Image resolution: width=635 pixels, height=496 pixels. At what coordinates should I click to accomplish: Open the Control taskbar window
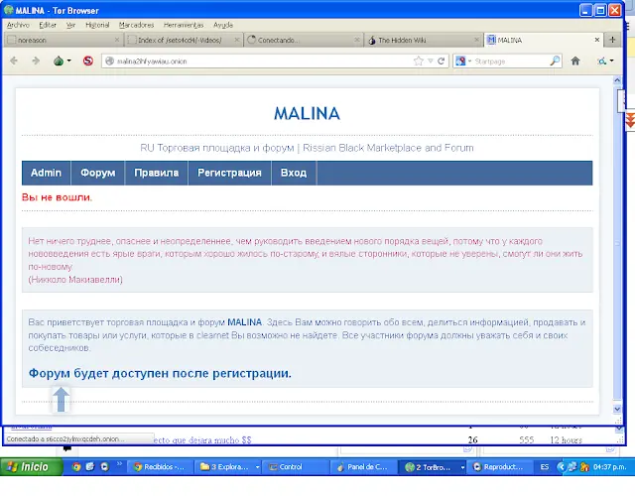coord(296,467)
